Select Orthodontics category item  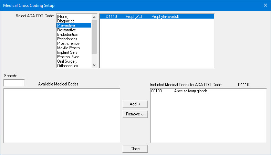pos(67,66)
